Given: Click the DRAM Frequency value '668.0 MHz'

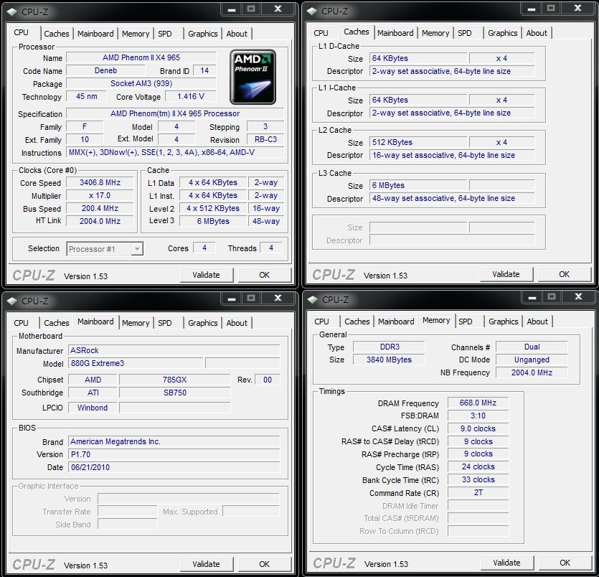Looking at the screenshot, I should (x=478, y=403).
